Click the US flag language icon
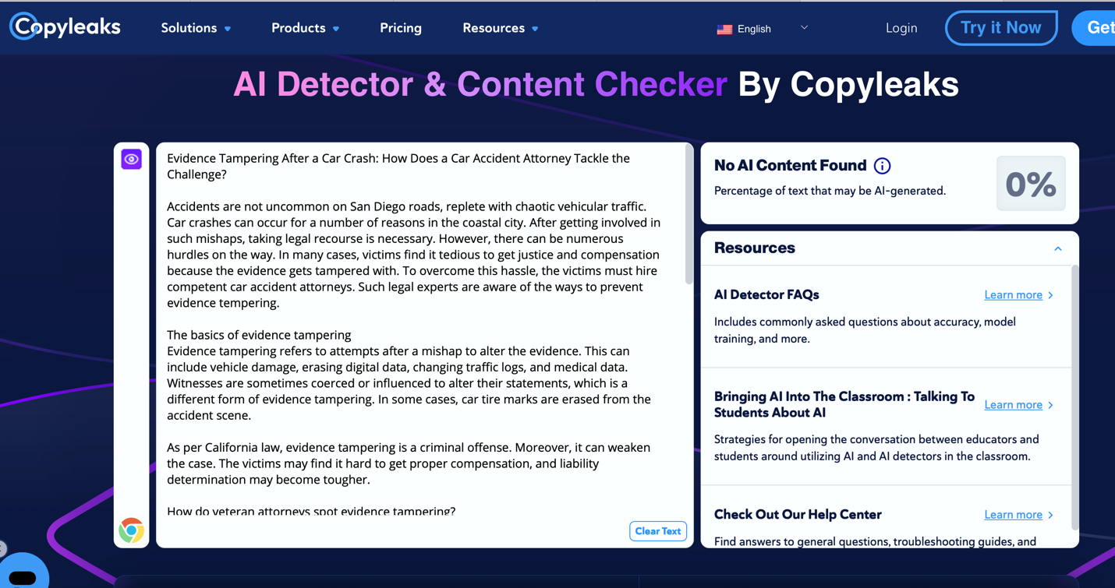This screenshot has height=588, width=1115. (x=724, y=29)
